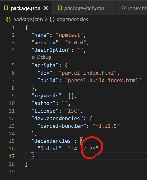This screenshot has height=180, width=147.
Task: Place cursor on "name" key
Action: click(x=41, y=35)
